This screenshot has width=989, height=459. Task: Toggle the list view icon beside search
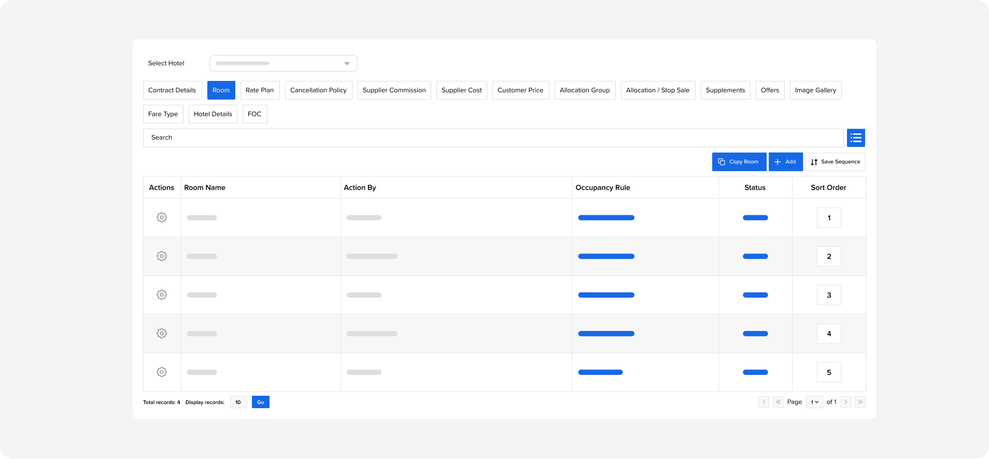[856, 138]
